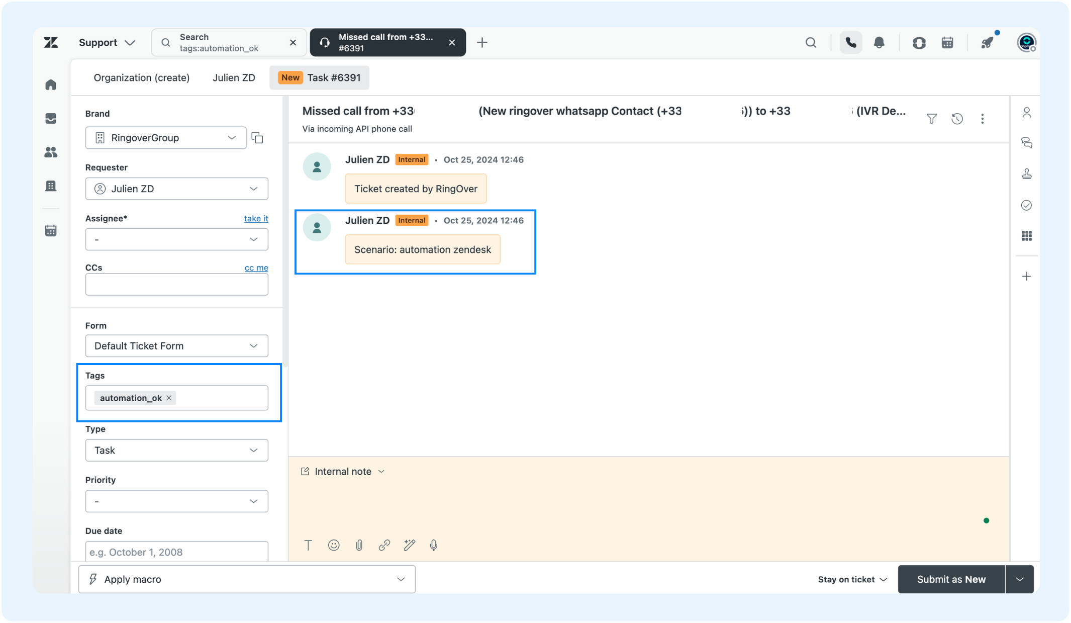Open knowledge stamp icon in right panel
Viewport: 1071px width, 623px height.
click(1026, 174)
